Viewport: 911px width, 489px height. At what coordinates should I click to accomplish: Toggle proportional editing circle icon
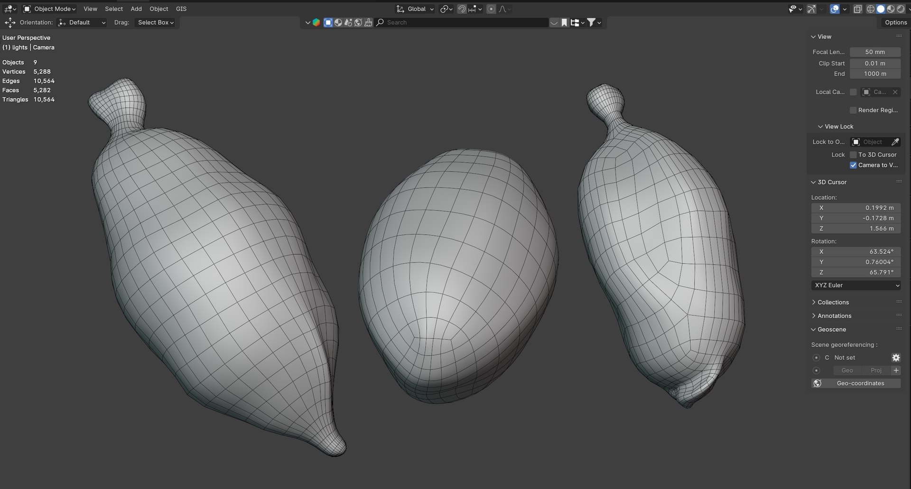click(x=491, y=9)
